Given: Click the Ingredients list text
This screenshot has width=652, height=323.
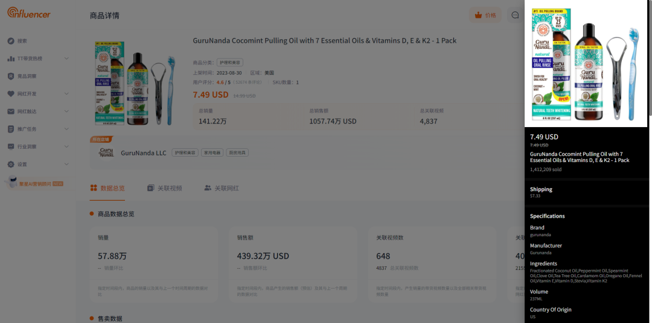Looking at the screenshot, I should 586,275.
